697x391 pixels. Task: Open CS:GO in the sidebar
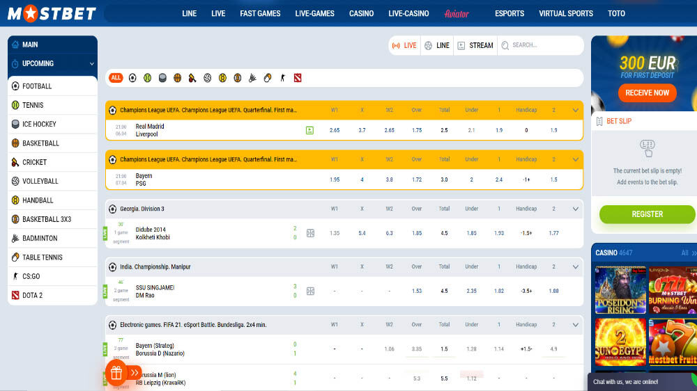tap(52, 276)
